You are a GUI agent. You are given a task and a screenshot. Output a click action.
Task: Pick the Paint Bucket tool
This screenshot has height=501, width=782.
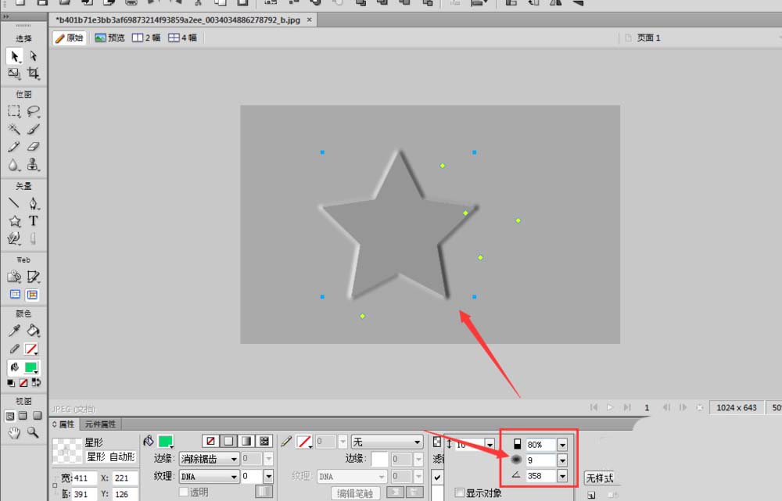[x=34, y=331]
